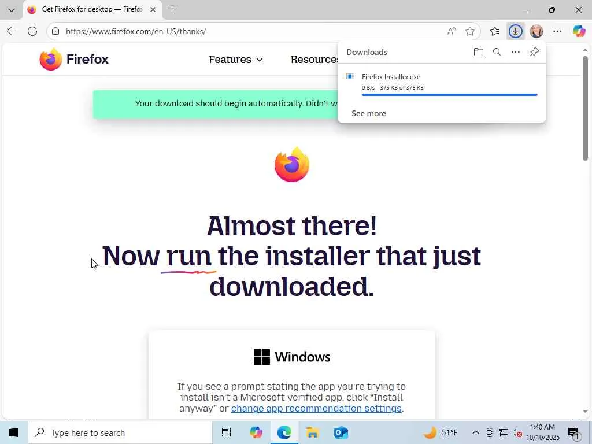Open Firefox Installer.exe download entry
The height and width of the screenshot is (444, 592).
point(441,84)
